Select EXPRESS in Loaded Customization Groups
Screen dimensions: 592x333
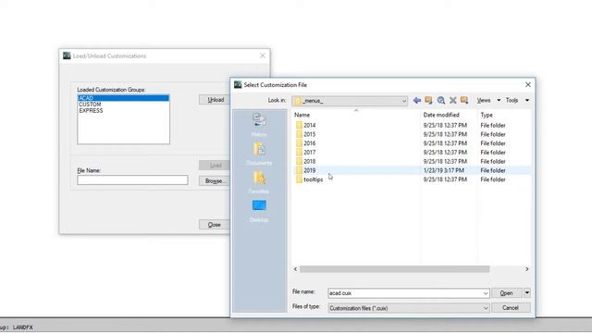click(91, 111)
